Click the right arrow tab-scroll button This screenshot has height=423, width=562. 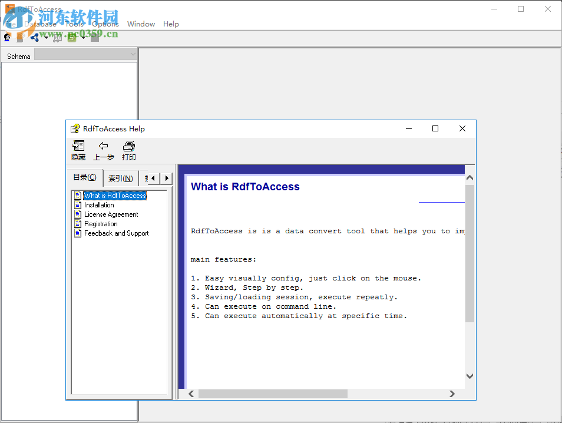[167, 177]
